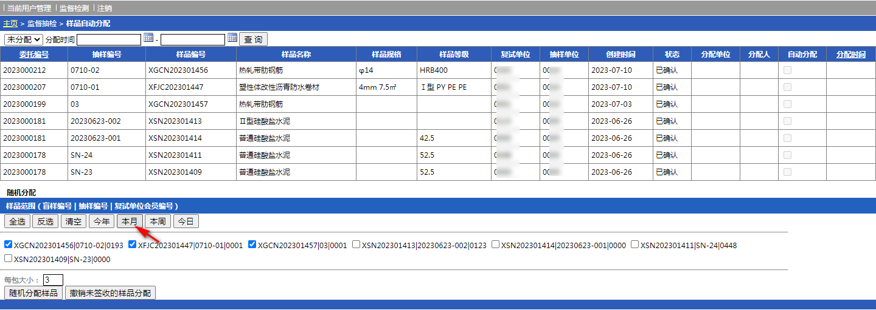Viewport: 876px width, 310px height.
Task: Filter samples by 本月
Action: tap(130, 221)
